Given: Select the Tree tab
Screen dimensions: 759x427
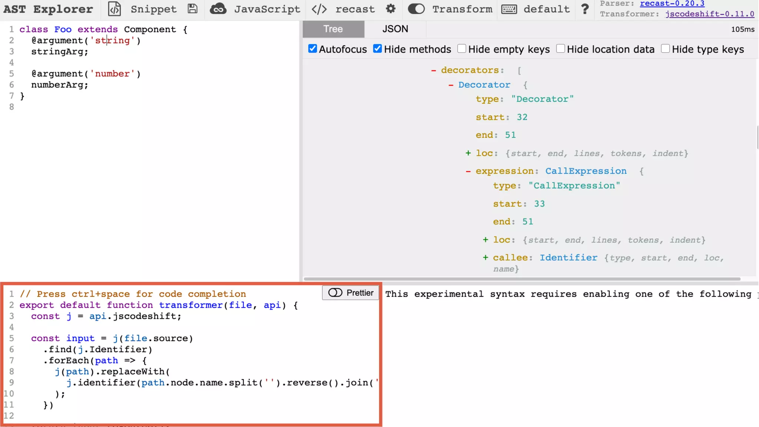Looking at the screenshot, I should point(333,29).
